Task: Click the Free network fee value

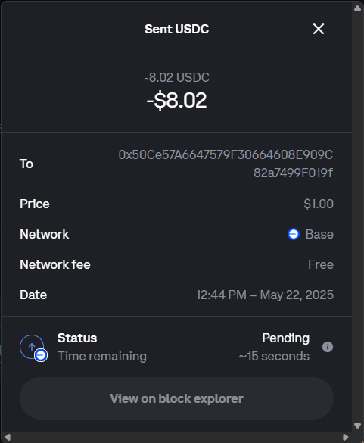Action: (x=321, y=264)
